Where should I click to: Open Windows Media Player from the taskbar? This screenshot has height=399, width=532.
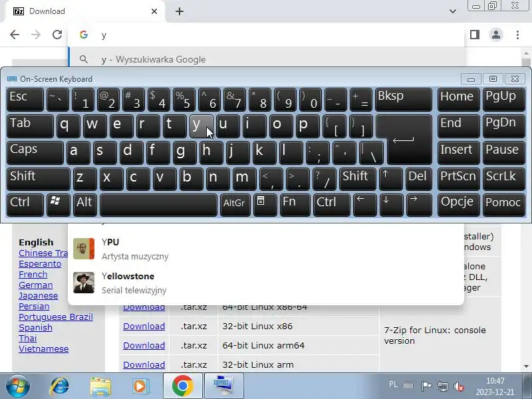tap(140, 386)
